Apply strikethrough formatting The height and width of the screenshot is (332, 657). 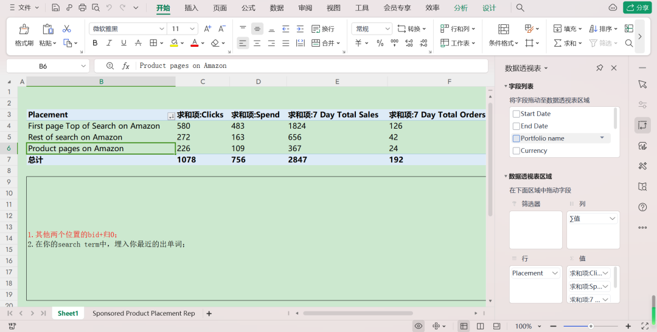(138, 43)
